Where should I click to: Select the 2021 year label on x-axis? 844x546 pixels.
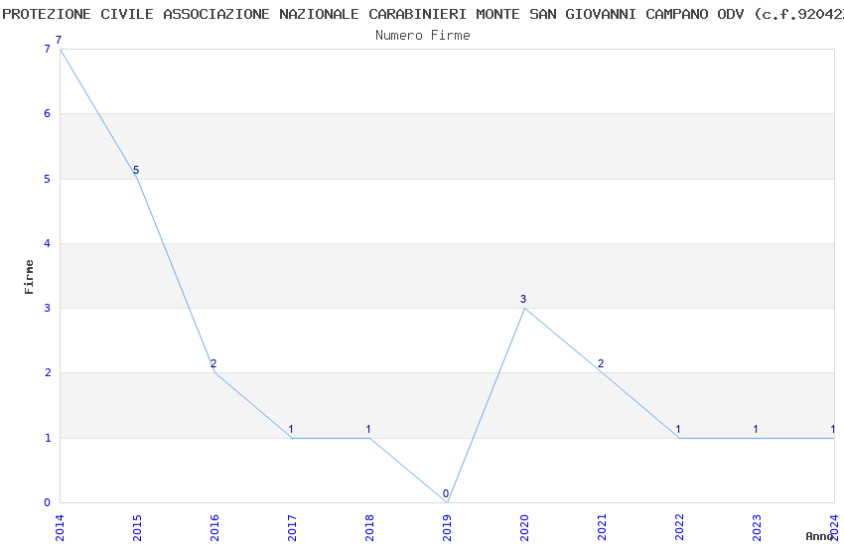(x=603, y=528)
